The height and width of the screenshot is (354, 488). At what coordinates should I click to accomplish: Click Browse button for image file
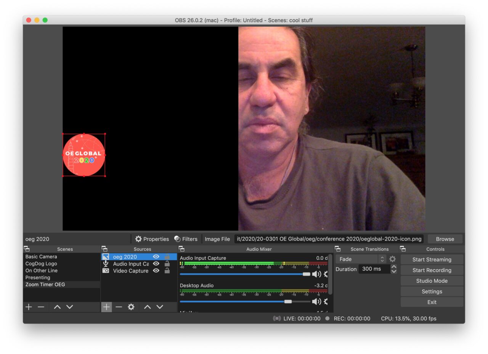pyautogui.click(x=445, y=239)
